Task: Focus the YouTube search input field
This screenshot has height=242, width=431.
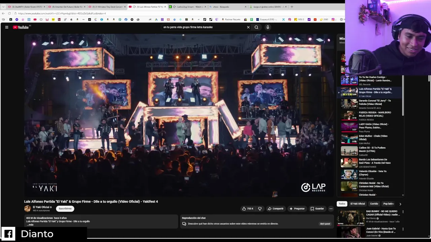Action: 204,27
